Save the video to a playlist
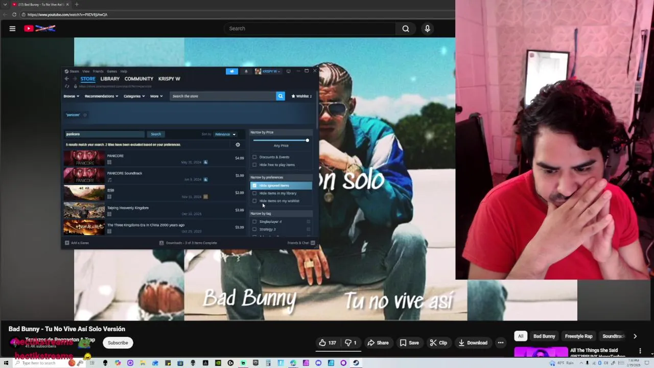Image resolution: width=654 pixels, height=368 pixels. (409, 342)
